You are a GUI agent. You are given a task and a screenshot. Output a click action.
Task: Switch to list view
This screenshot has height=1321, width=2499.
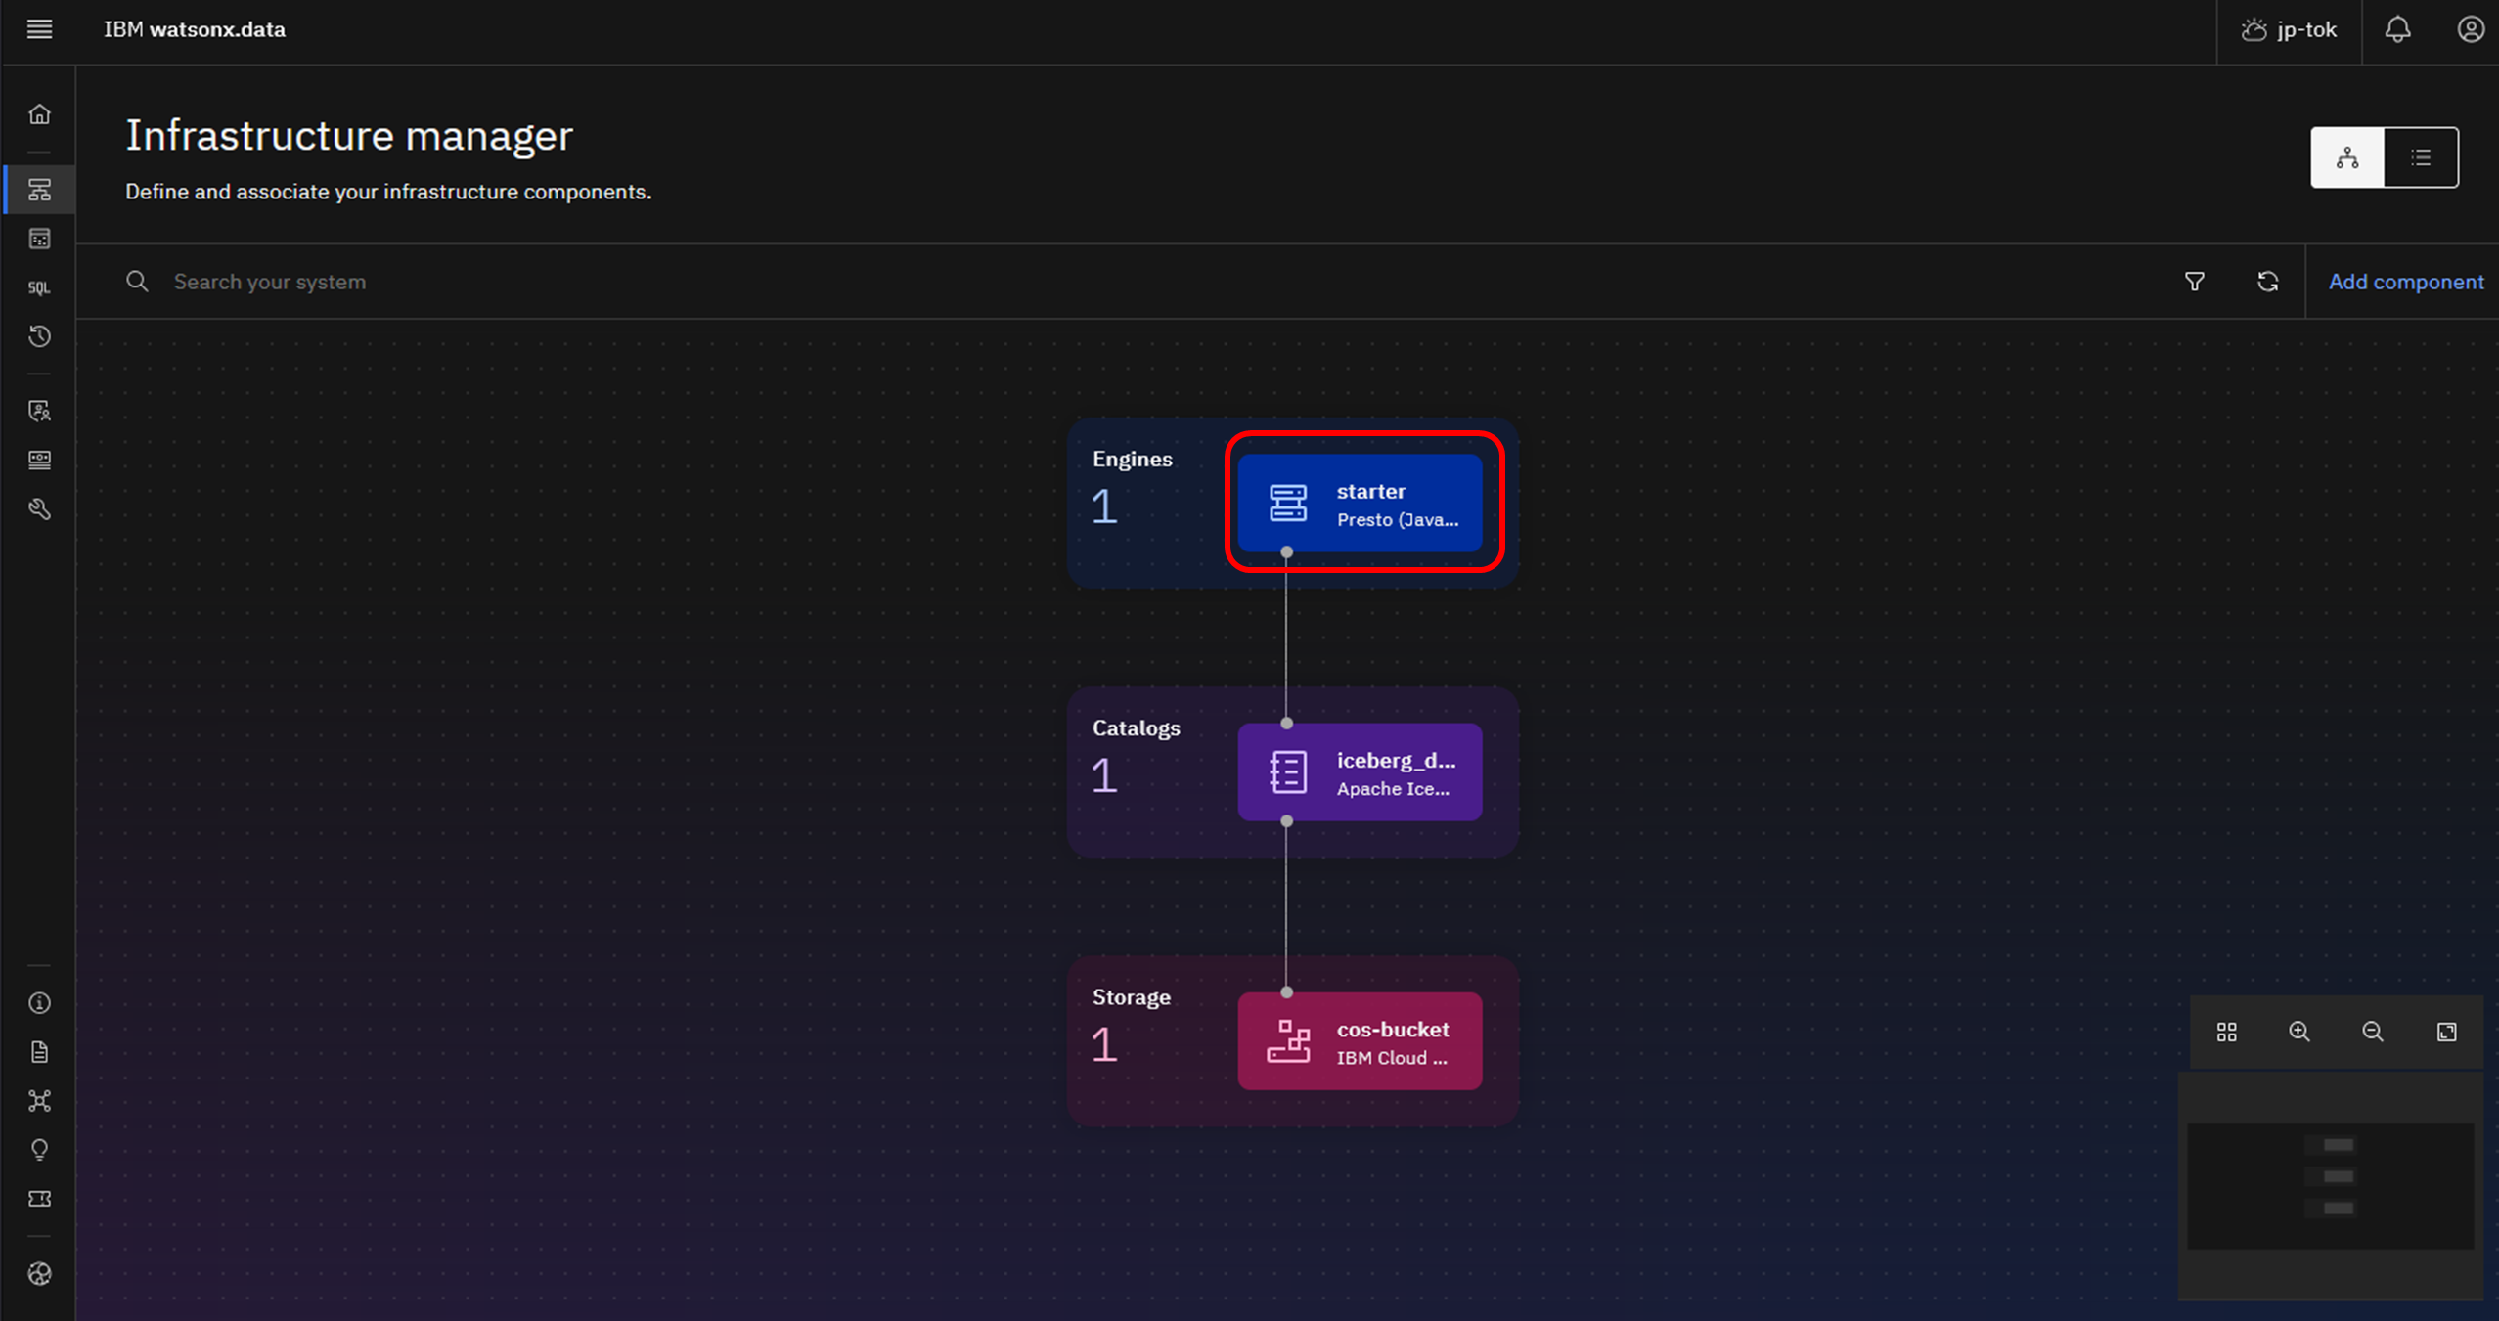pyautogui.click(x=2421, y=157)
